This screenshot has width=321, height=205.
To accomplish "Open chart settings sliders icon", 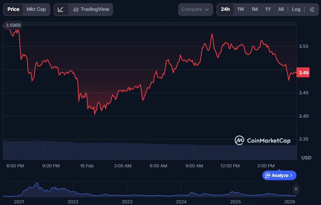I will pos(312,10).
